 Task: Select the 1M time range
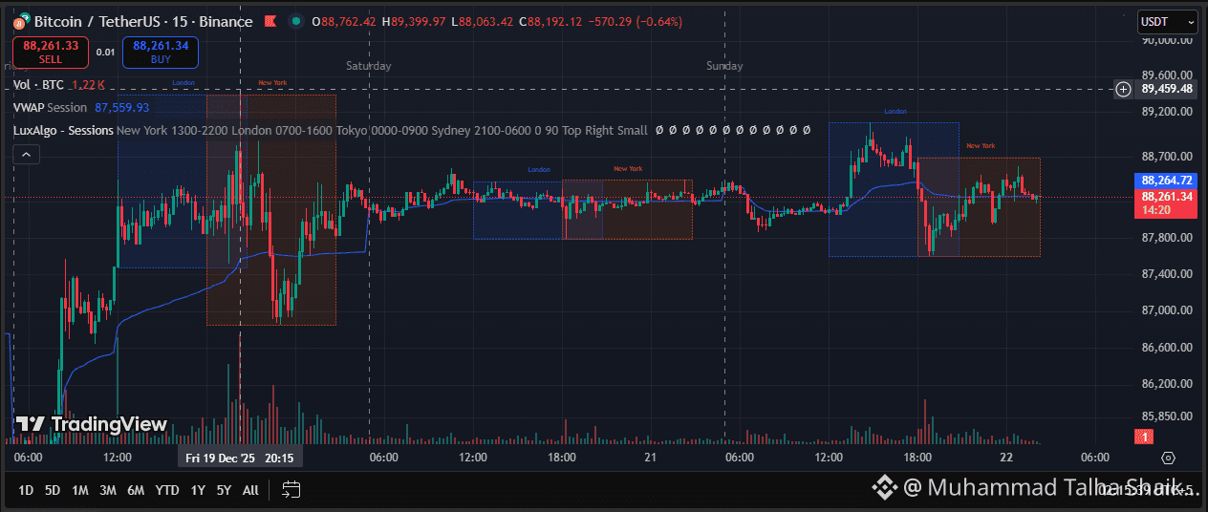[80, 490]
